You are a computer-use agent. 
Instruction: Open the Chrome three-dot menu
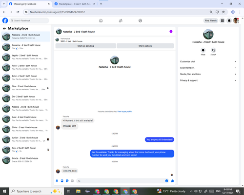[x=240, y=12]
